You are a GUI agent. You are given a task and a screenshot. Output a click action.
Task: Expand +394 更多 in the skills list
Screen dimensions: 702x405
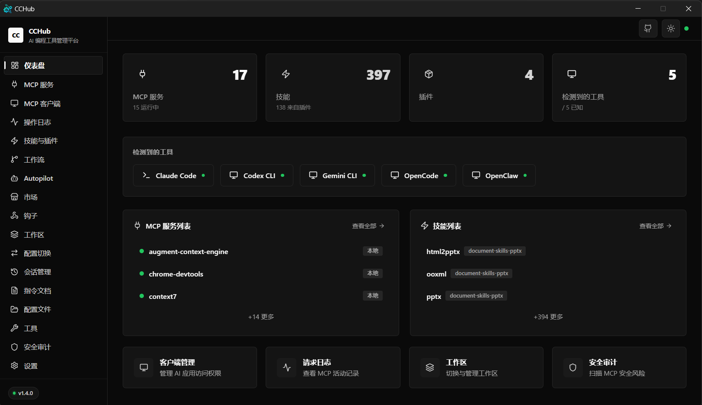(x=548, y=316)
